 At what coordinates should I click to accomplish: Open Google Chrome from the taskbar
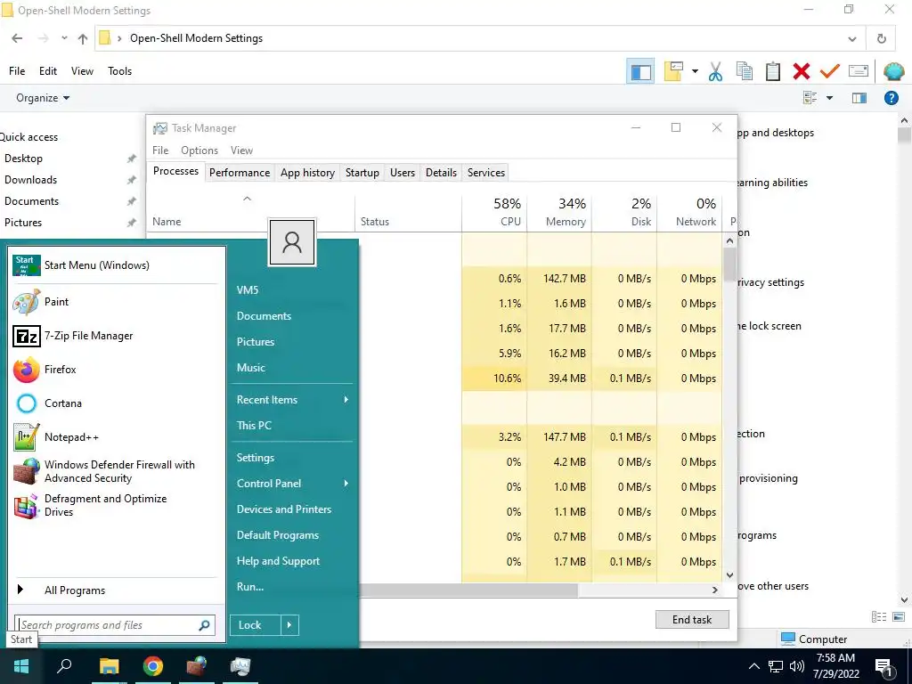tap(153, 665)
